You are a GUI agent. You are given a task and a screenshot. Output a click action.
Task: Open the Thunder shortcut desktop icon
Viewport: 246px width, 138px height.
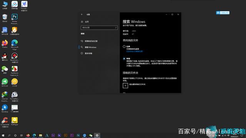(x=24, y=6)
